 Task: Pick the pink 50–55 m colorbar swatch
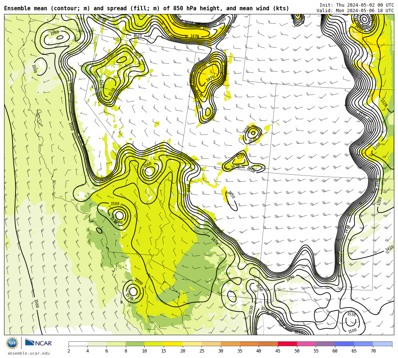tap(306, 344)
